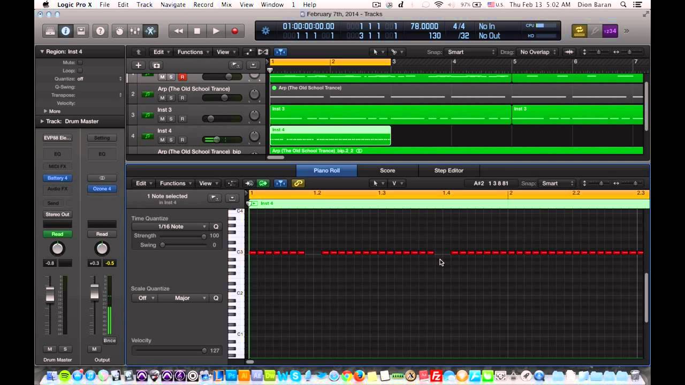Image resolution: width=685 pixels, height=385 pixels.
Task: Toggle the green MIDI Out button in Piano Roll
Action: point(263,183)
